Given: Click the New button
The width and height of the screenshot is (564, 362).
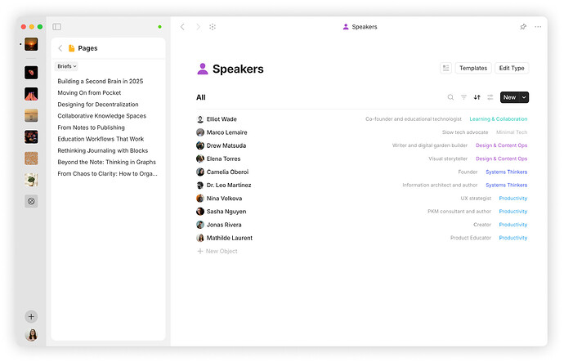Looking at the screenshot, I should pos(510,97).
